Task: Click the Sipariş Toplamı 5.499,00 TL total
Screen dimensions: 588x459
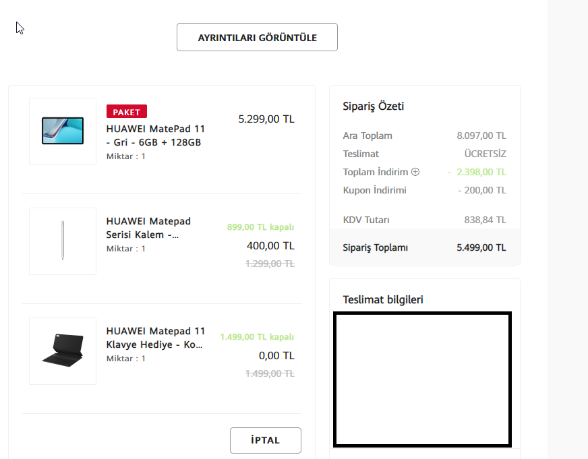Action: point(481,247)
